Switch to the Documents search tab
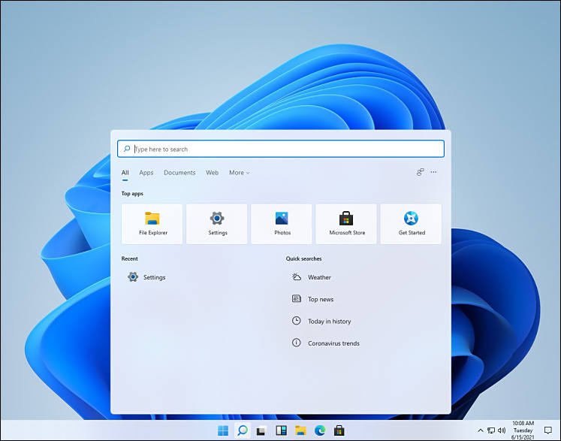Image resolution: width=561 pixels, height=441 pixels. [x=179, y=173]
